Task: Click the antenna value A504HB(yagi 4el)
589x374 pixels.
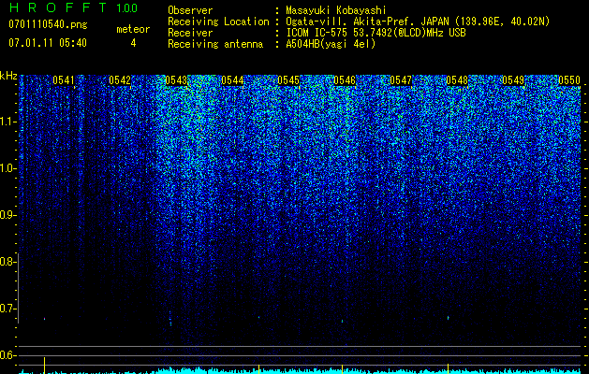Action: coord(331,44)
